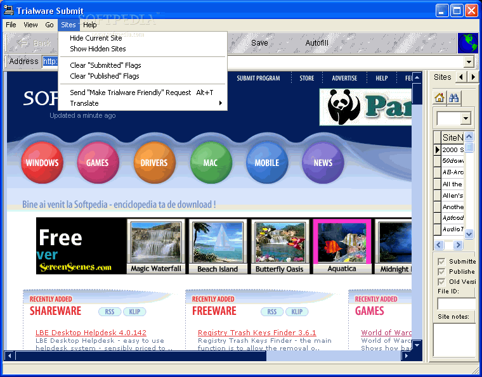Click the KLIP badge under Freeware

(297, 312)
